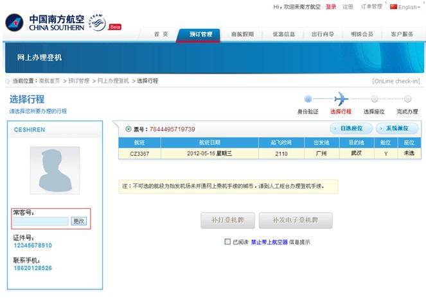Click the 常客号 input field
426x307 pixels.
41,221
